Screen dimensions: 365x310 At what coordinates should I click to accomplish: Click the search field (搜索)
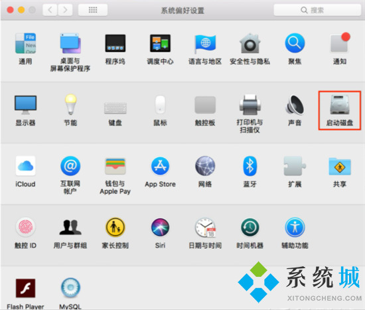point(317,10)
